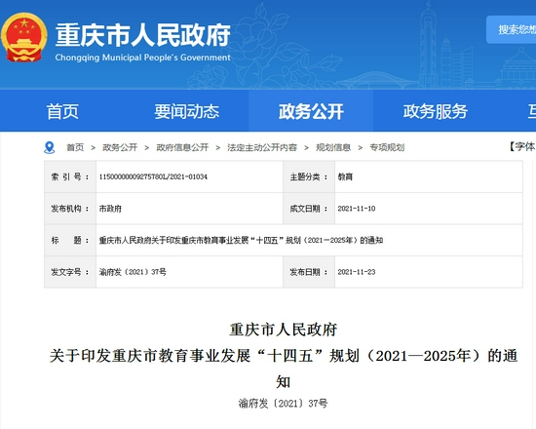Viewport: 536px width, 429px height.
Task: Click the 发文字号 value 渝府发〔2021〕37号 in table
Action: point(133,272)
